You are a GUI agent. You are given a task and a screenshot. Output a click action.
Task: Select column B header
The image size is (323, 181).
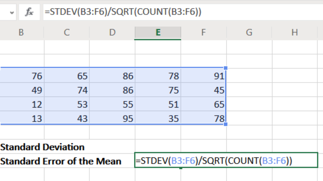(x=22, y=33)
